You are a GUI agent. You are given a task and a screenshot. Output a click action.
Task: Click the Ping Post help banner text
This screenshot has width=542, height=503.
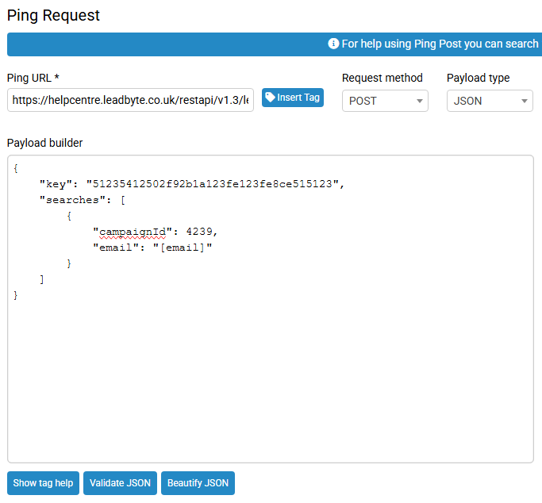440,44
